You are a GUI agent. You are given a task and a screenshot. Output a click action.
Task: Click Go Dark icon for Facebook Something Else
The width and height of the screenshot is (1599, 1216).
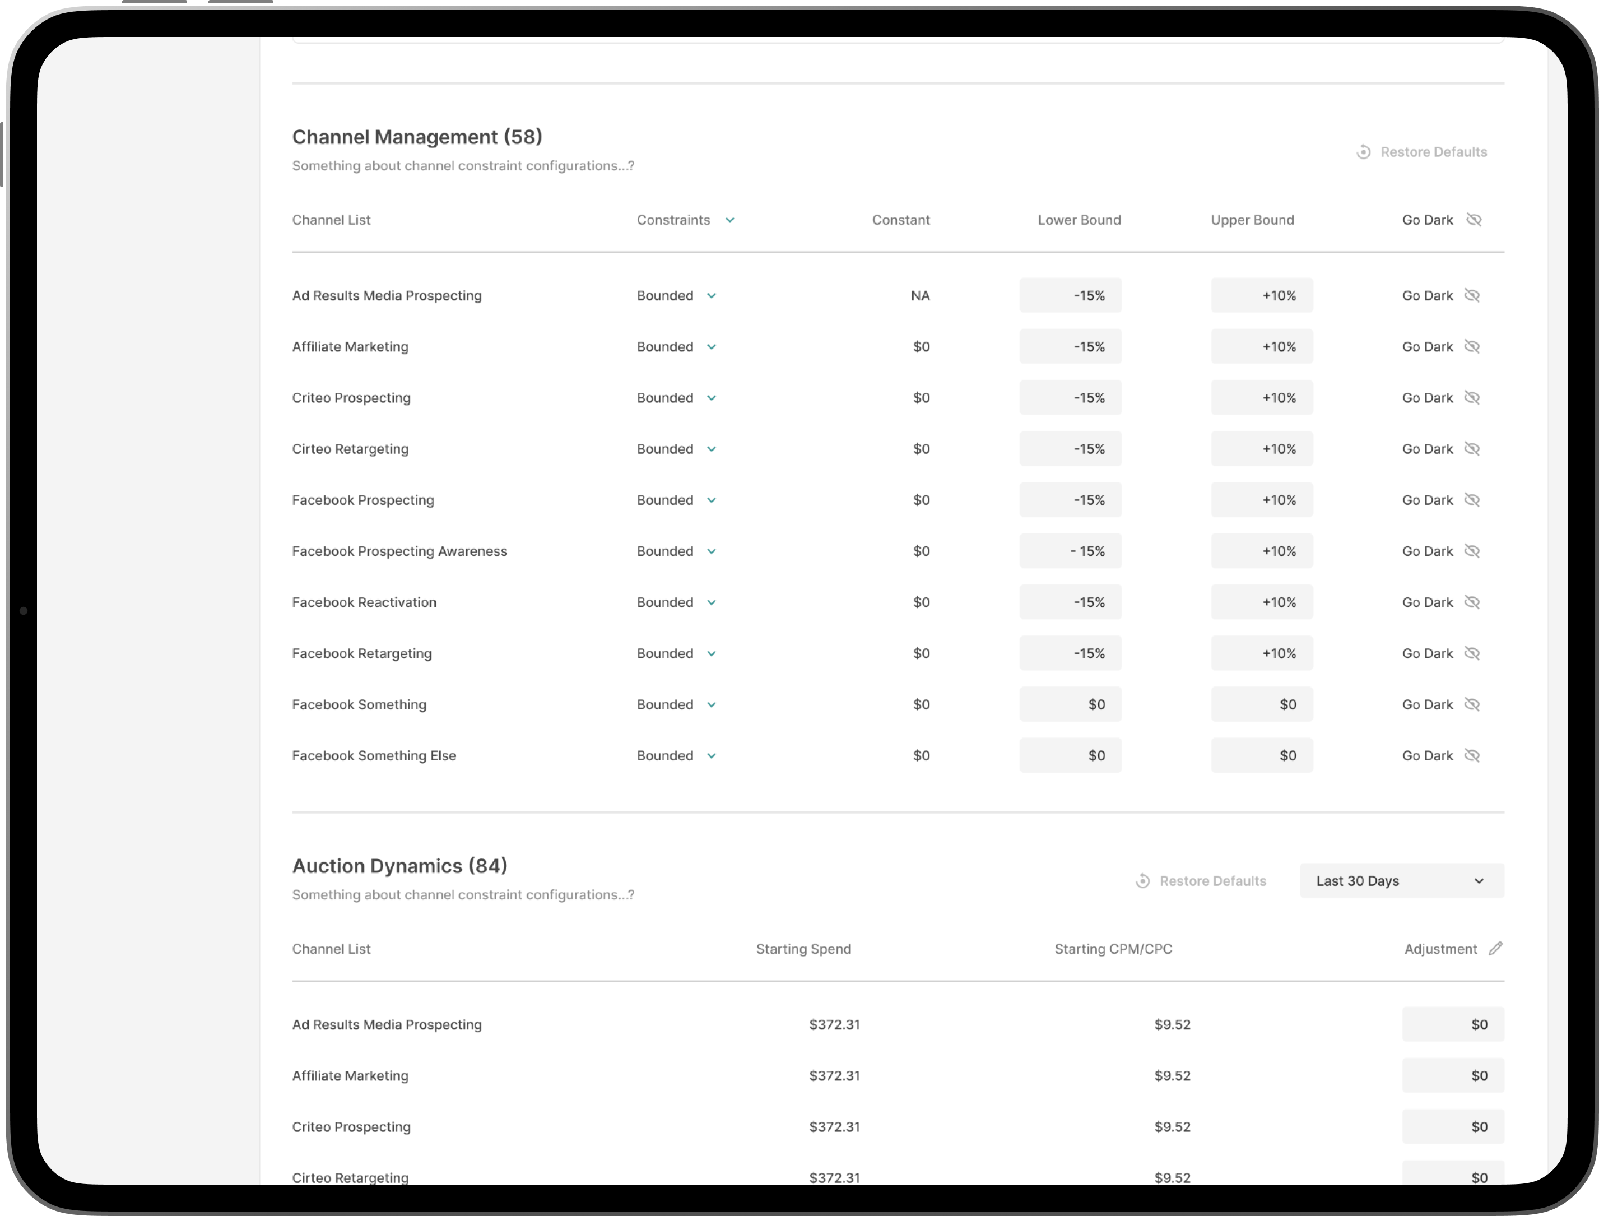point(1472,755)
